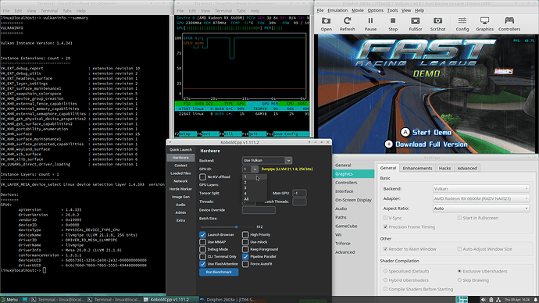Toggle the V-Sync checkbox in Dolphin settings
Viewport: 539px width, 303px height.
coord(385,218)
